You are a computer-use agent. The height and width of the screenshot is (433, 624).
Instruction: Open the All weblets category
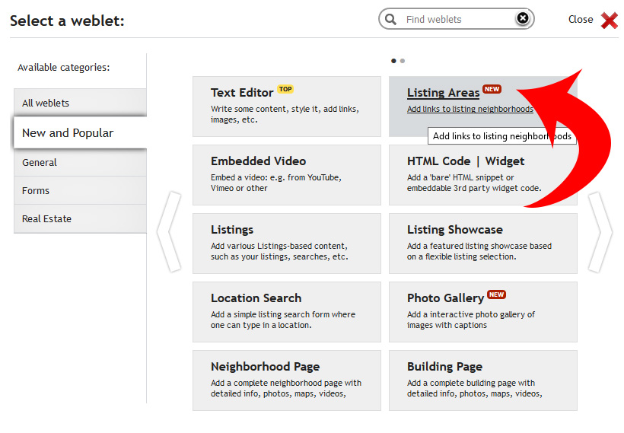pyautogui.click(x=81, y=103)
